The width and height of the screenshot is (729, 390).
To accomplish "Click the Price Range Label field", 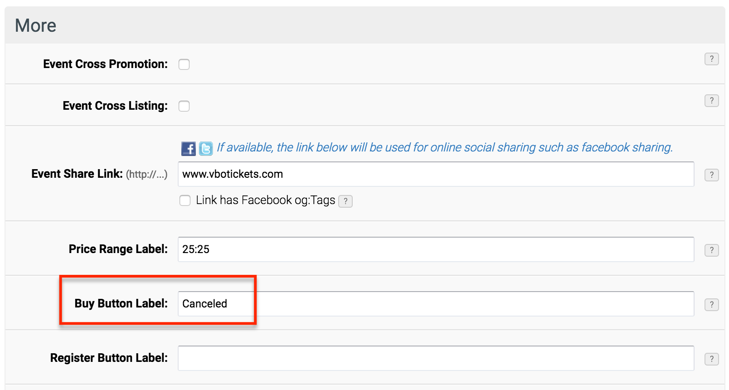I will [x=436, y=249].
